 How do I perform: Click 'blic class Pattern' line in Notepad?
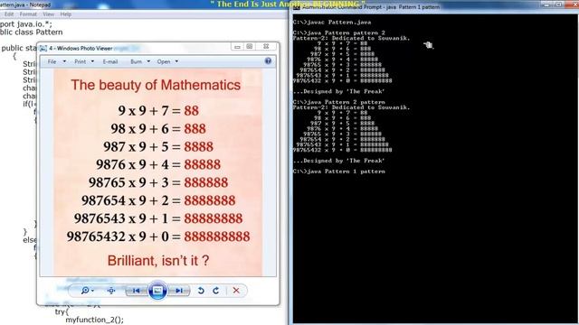click(x=32, y=32)
